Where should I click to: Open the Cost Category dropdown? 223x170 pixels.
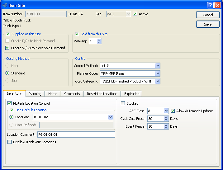(158, 81)
